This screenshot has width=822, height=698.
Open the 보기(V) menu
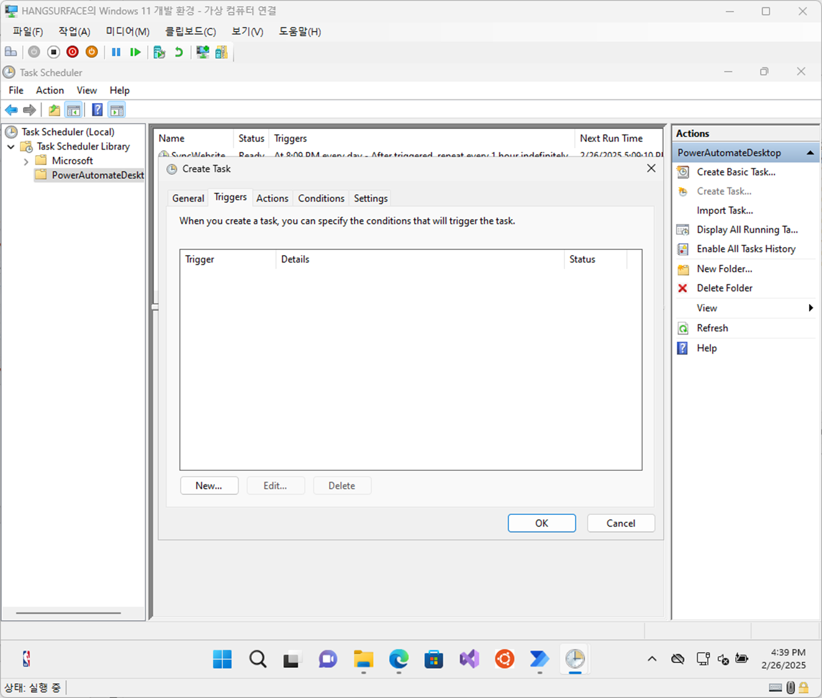tap(247, 32)
